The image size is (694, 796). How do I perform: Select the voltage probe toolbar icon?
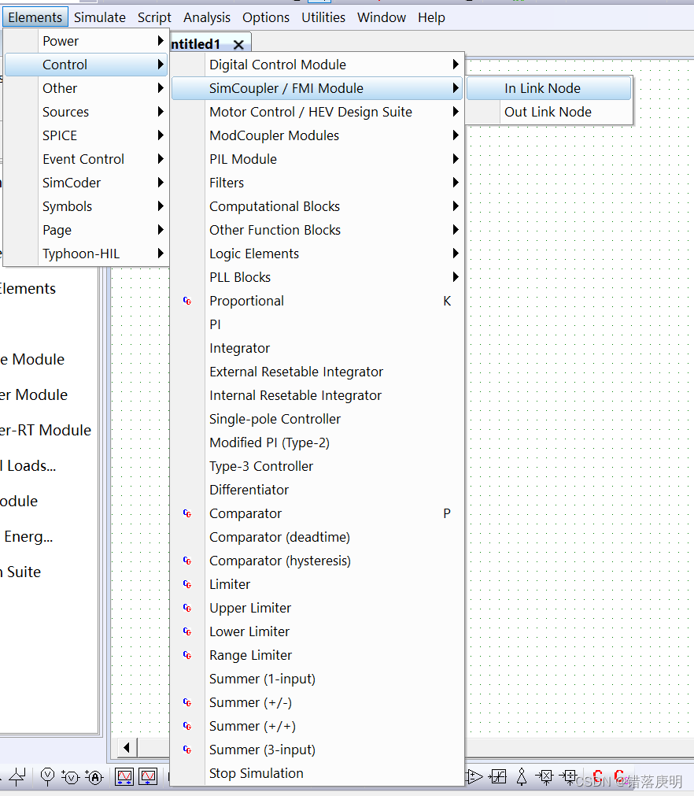point(47,776)
